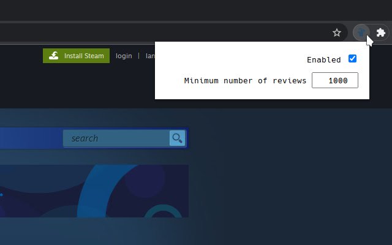This screenshot has height=245, width=392.
Task: Open the Steam review filter extension icon
Action: coord(361,32)
